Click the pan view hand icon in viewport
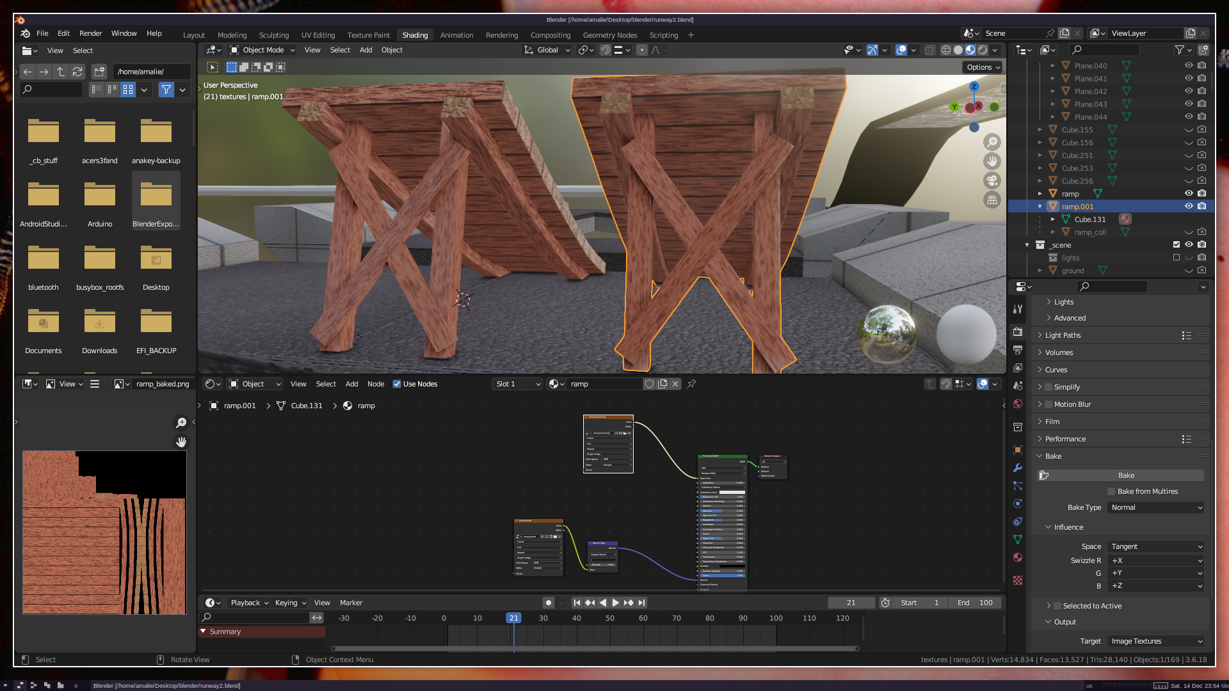 click(992, 161)
